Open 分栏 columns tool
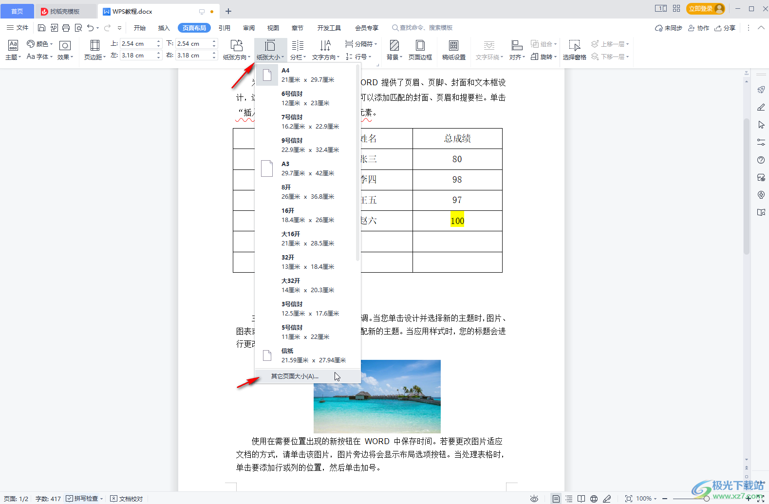769x504 pixels. (x=298, y=50)
